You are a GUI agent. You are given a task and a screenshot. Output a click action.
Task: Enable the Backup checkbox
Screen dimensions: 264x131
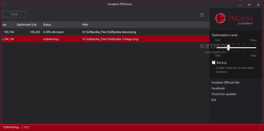click(213, 63)
